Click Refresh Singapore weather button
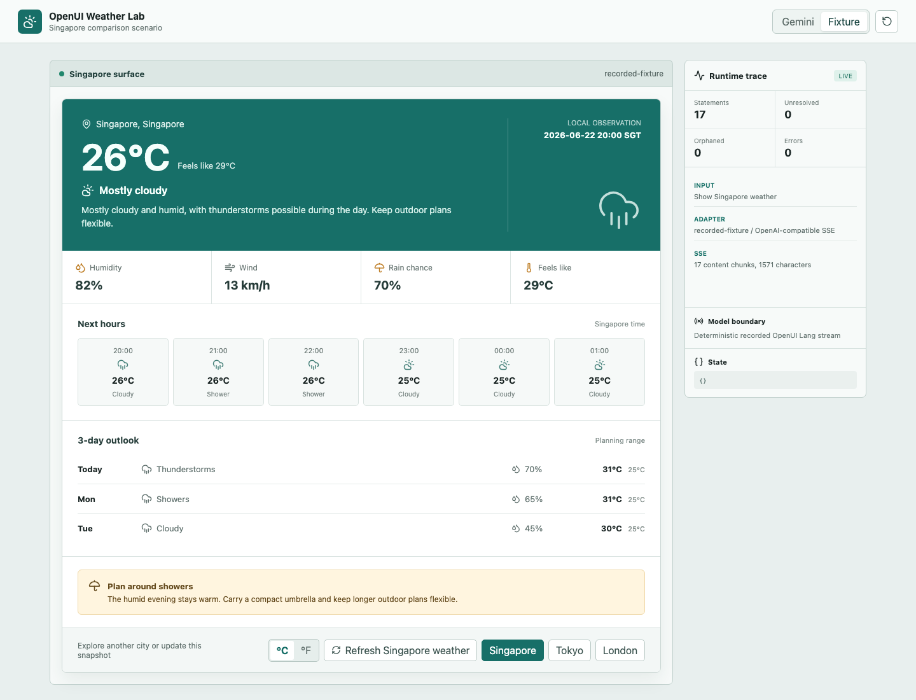916x700 pixels. pos(400,650)
